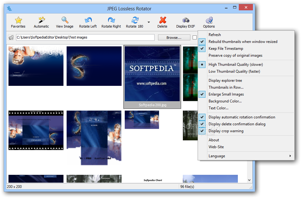
Task: Display EXIF camera information
Action: (x=186, y=22)
